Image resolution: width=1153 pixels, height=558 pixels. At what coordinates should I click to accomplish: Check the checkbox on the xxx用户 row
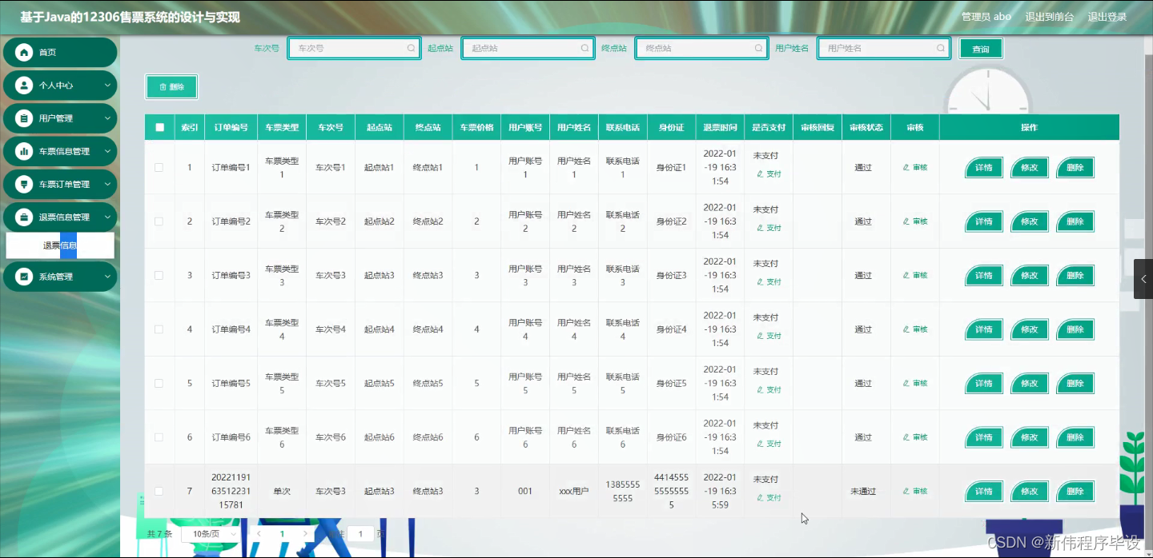click(x=159, y=491)
